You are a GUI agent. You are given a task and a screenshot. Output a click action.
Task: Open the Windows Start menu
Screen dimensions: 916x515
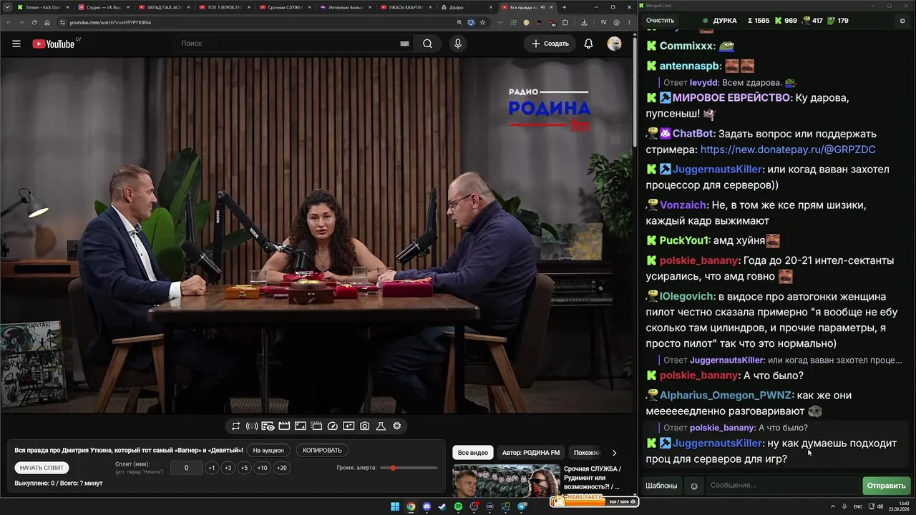coord(395,506)
